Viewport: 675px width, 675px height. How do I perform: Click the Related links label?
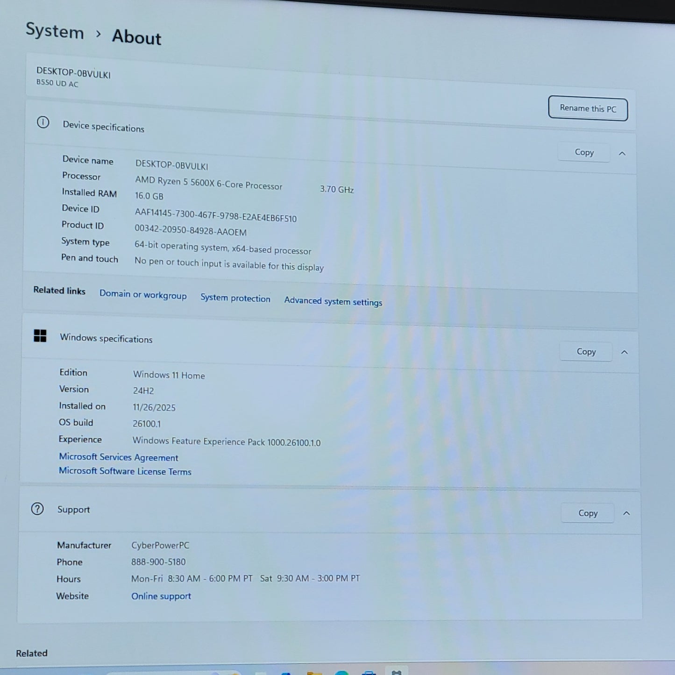coord(59,291)
